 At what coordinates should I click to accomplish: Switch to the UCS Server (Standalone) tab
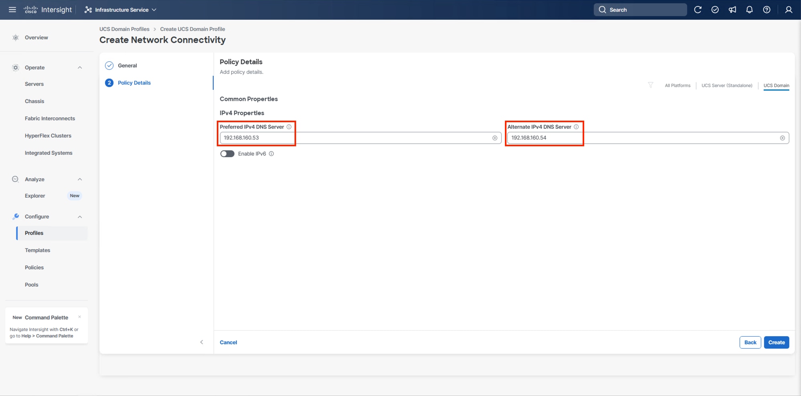tap(726, 85)
